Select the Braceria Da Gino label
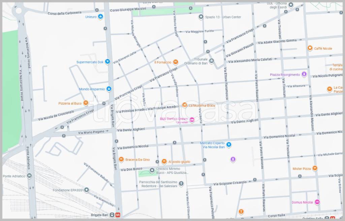345x221 pixels. [x=137, y=160]
